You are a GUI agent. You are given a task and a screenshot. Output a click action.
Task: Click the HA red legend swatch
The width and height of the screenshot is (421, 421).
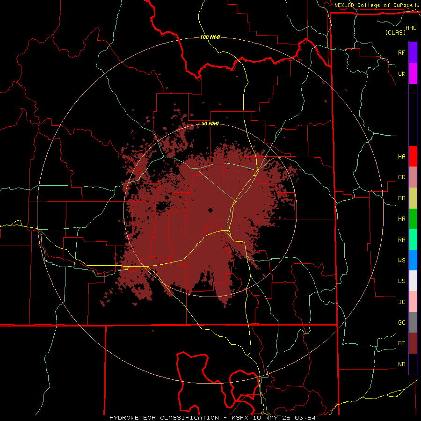pos(413,156)
